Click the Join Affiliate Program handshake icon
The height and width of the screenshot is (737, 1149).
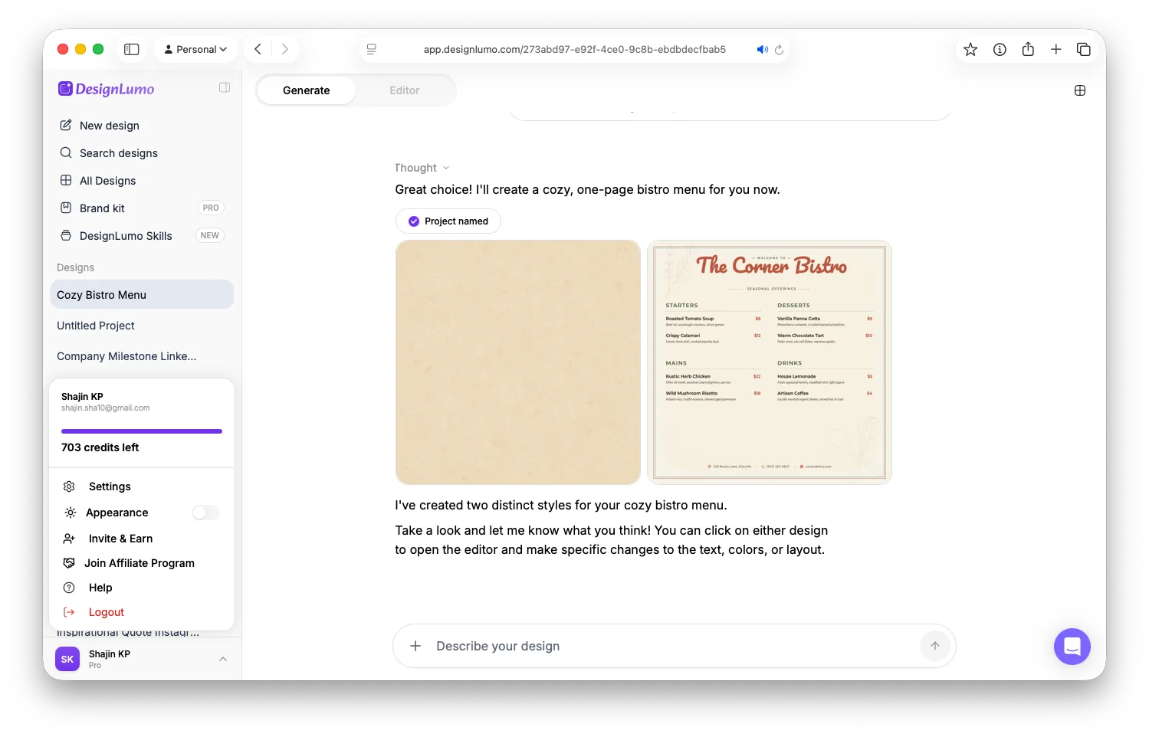click(69, 563)
